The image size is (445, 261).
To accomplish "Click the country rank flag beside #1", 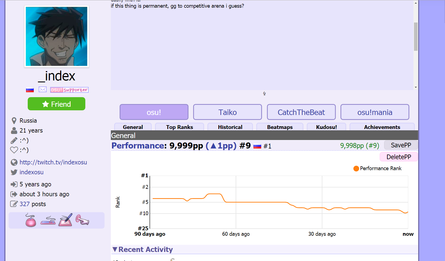I will click(257, 146).
